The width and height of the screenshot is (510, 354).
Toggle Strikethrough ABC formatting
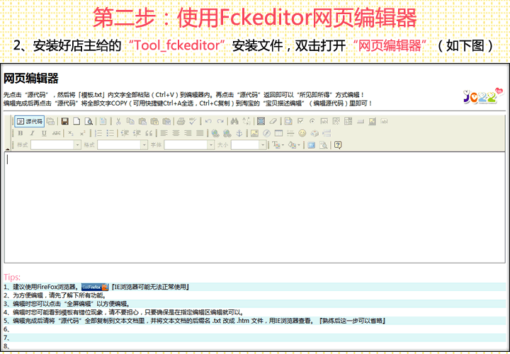pyautogui.click(x=56, y=133)
